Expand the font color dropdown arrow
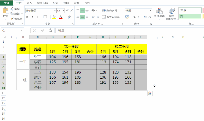204x121 pixels. pyautogui.click(x=64, y=17)
